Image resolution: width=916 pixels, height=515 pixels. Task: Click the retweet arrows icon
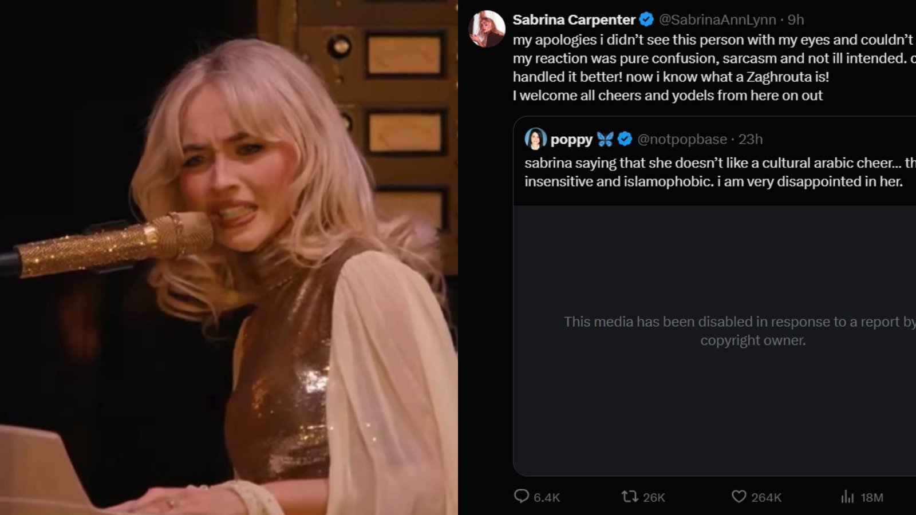coord(630,496)
